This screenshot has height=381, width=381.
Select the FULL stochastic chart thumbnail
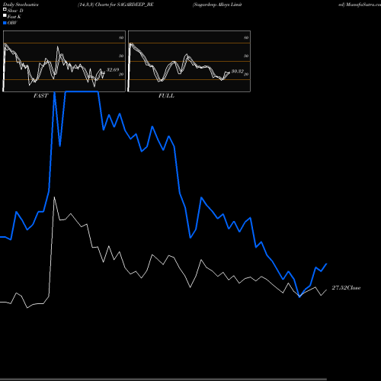coord(189,61)
